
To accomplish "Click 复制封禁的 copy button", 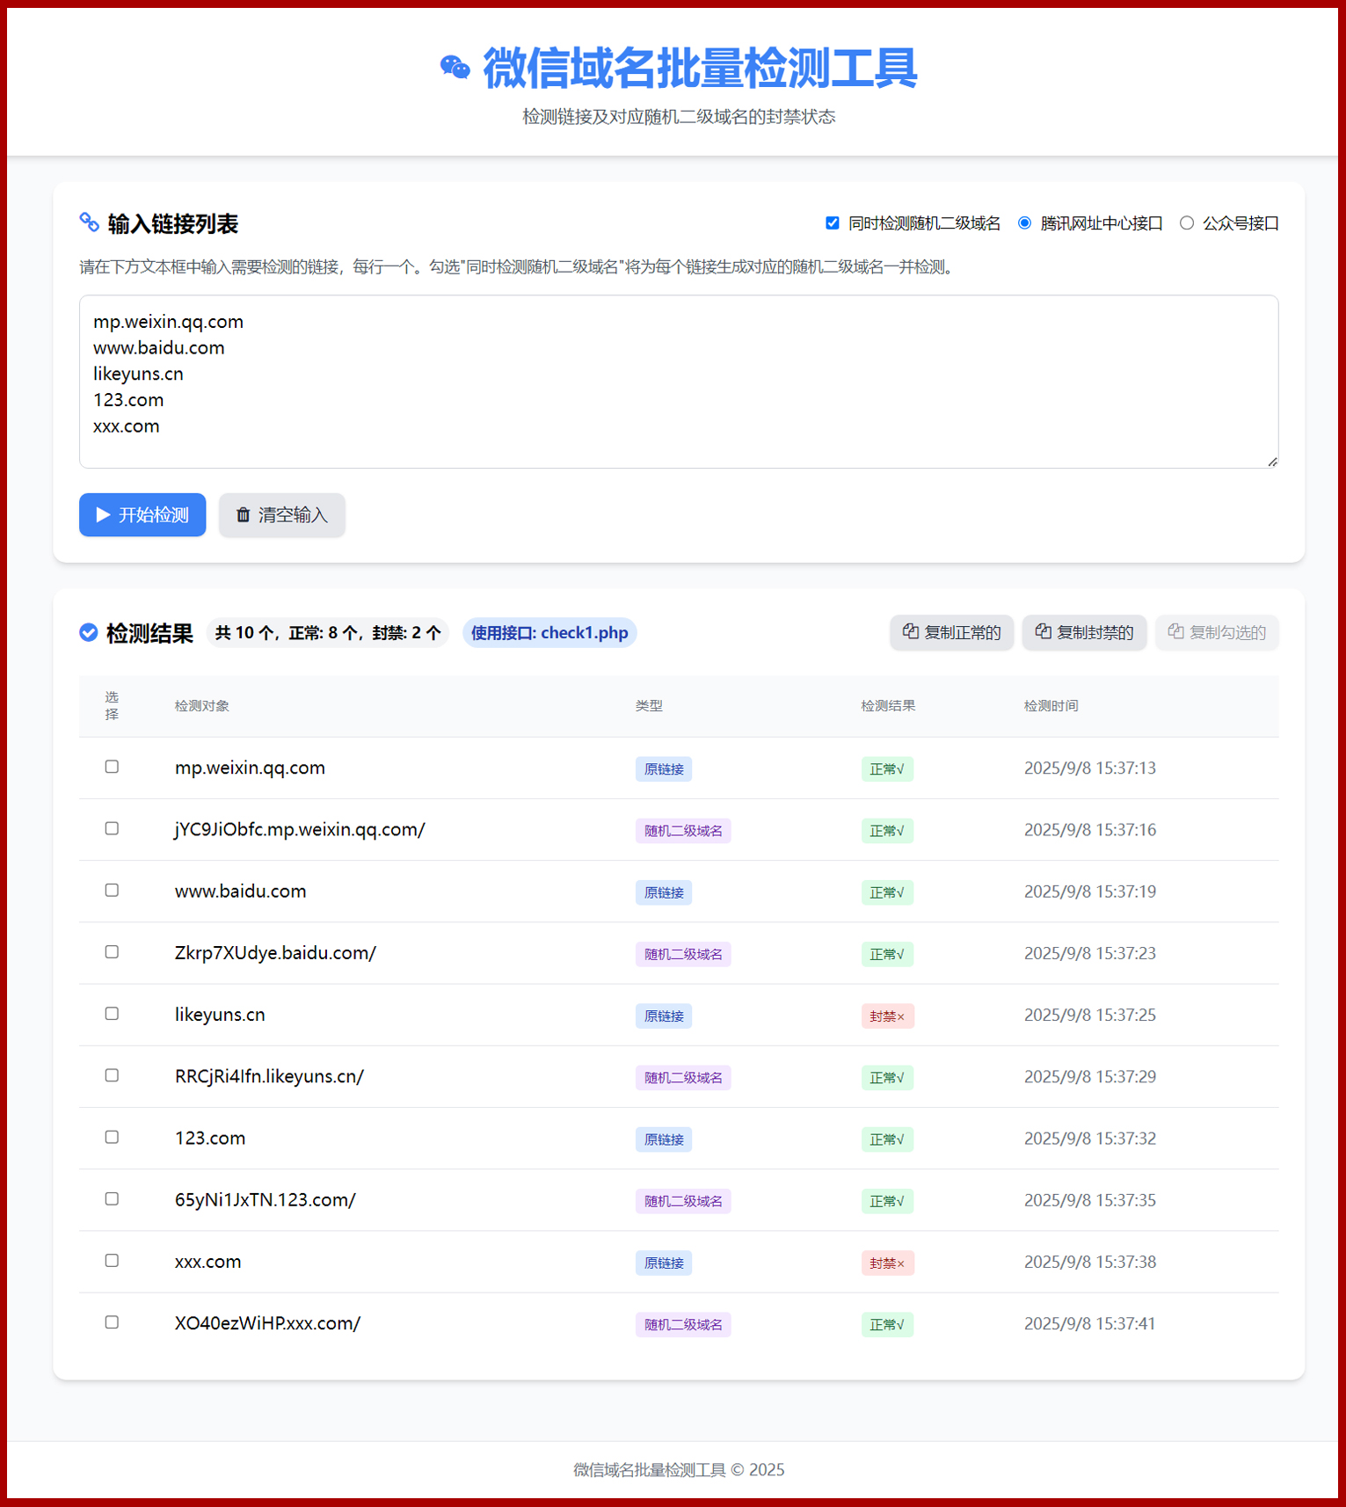I will pyautogui.click(x=1084, y=632).
